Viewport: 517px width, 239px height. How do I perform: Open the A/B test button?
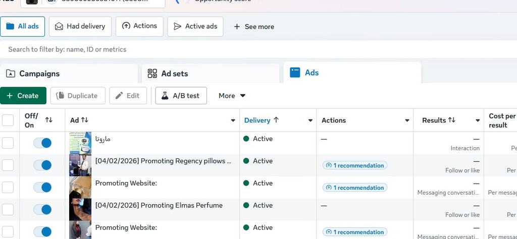(181, 96)
